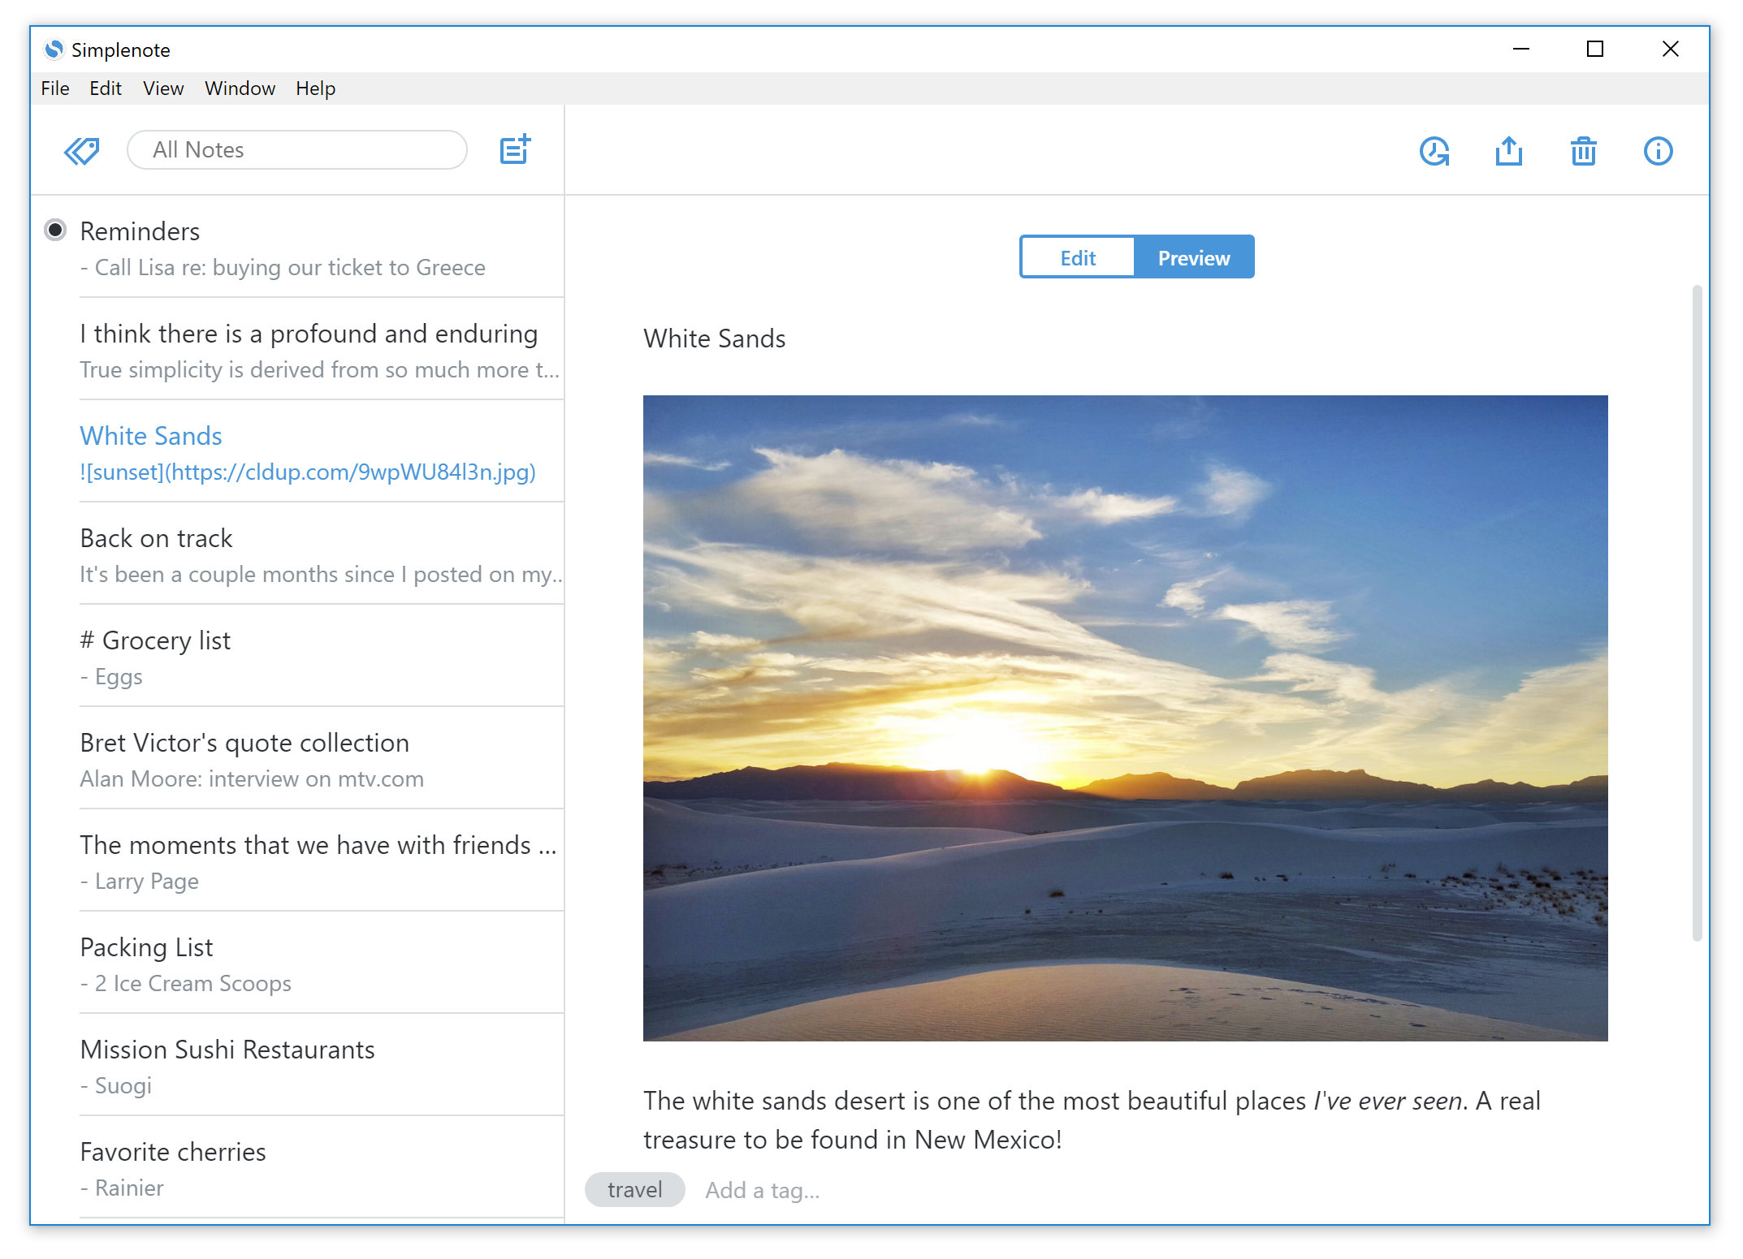Click the trash/delete note icon
1743x1259 pixels.
tap(1586, 150)
